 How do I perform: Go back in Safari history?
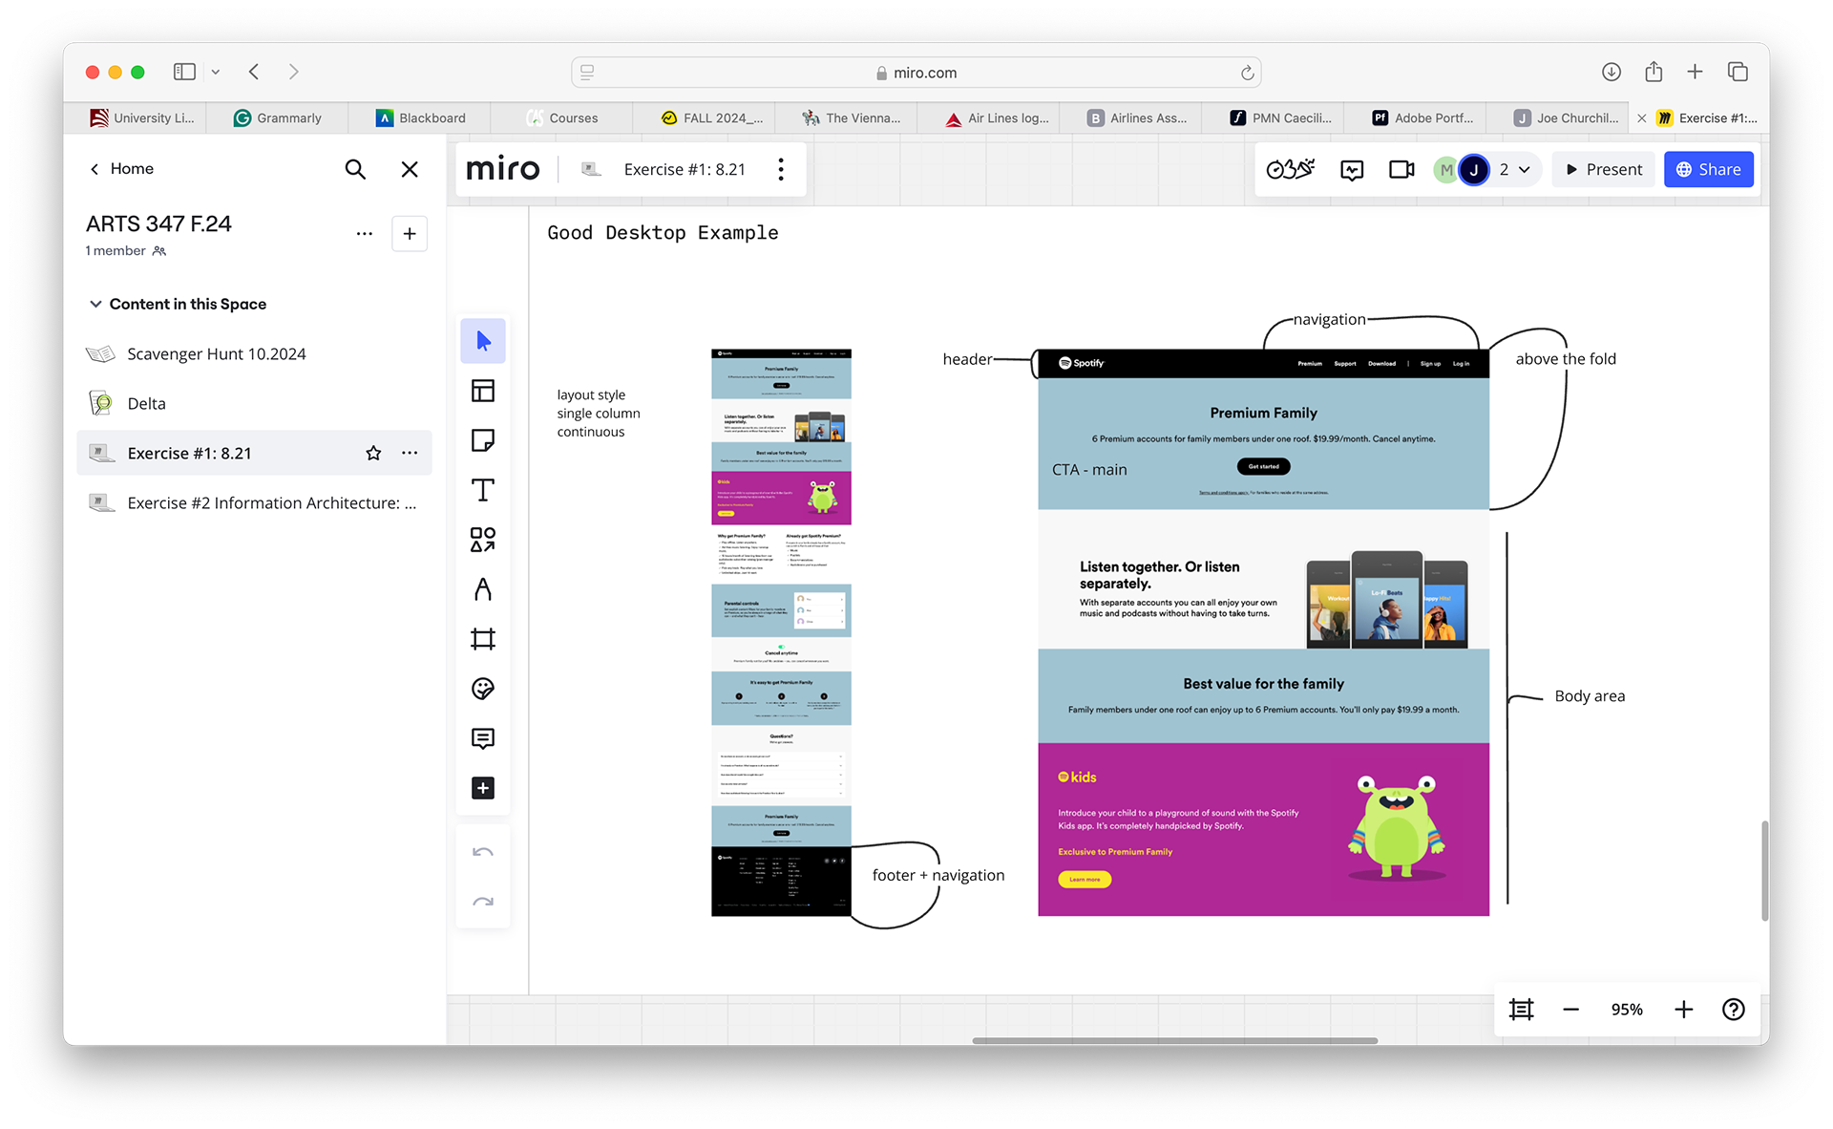pyautogui.click(x=254, y=72)
